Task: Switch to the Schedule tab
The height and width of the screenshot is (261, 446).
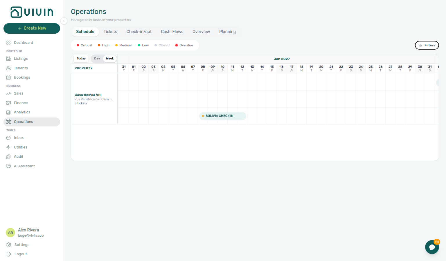Action: [85, 32]
